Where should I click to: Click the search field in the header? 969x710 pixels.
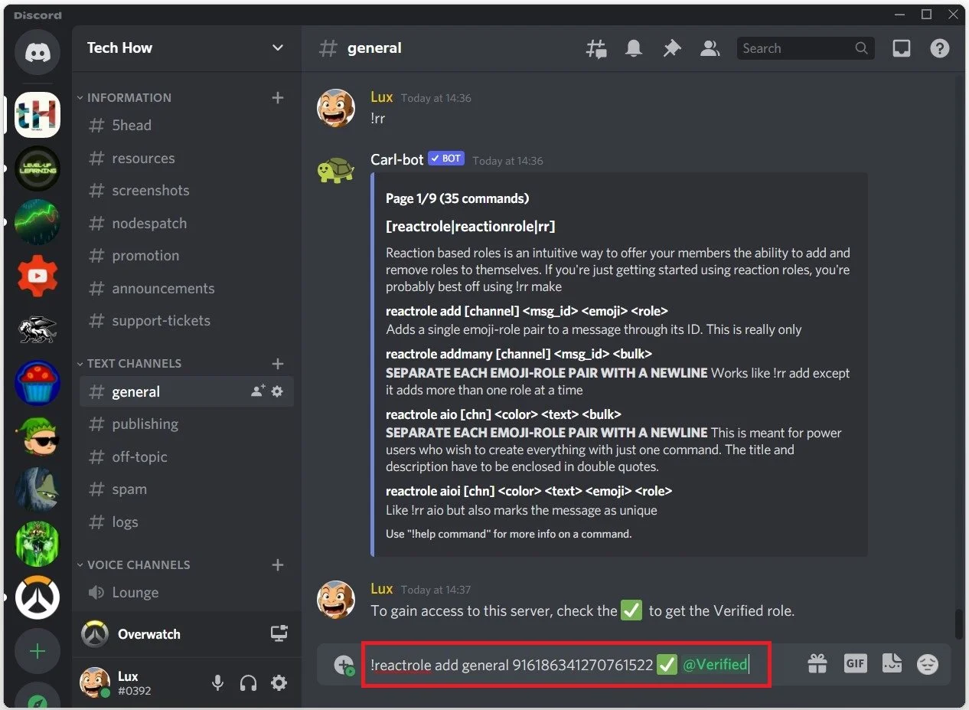(805, 48)
